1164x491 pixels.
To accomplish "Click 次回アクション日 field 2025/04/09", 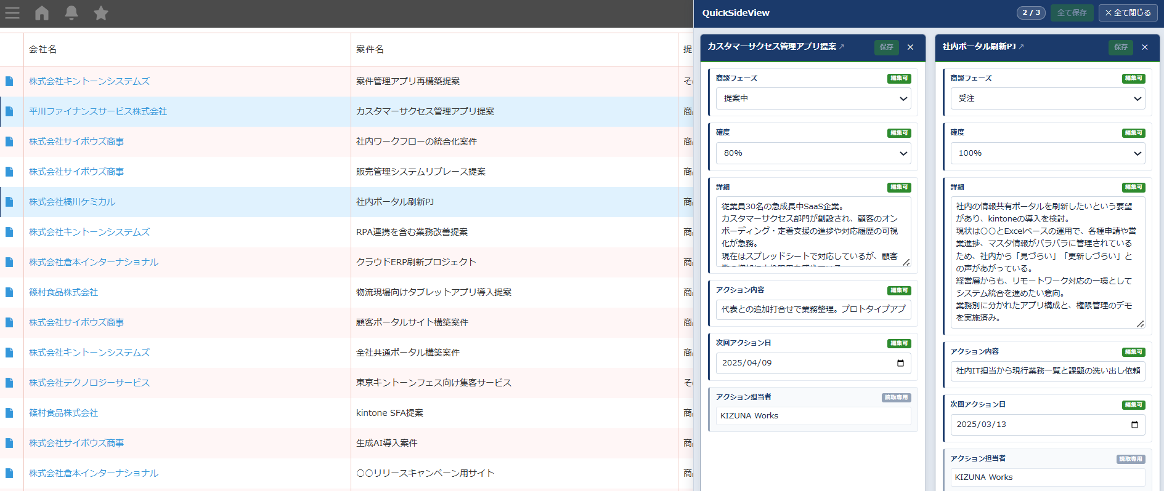I will point(813,363).
